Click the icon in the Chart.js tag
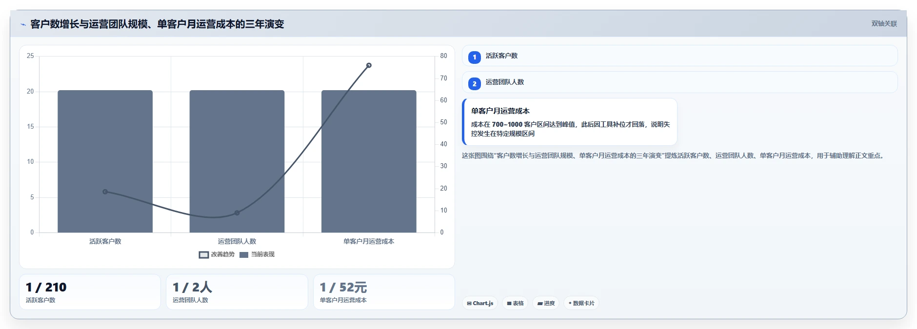 click(x=469, y=303)
